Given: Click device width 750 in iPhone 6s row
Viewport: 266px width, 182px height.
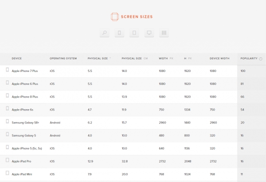Looking at the screenshot, I should [212, 110].
